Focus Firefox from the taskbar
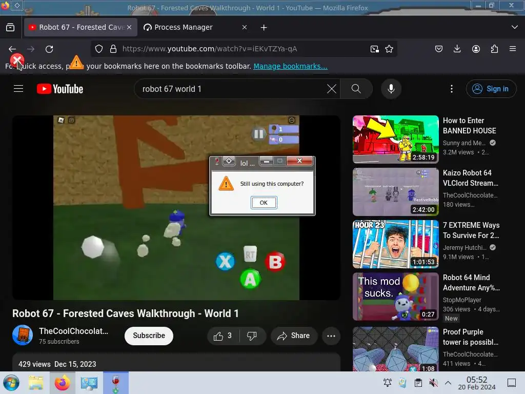The height and width of the screenshot is (394, 525). 62,383
